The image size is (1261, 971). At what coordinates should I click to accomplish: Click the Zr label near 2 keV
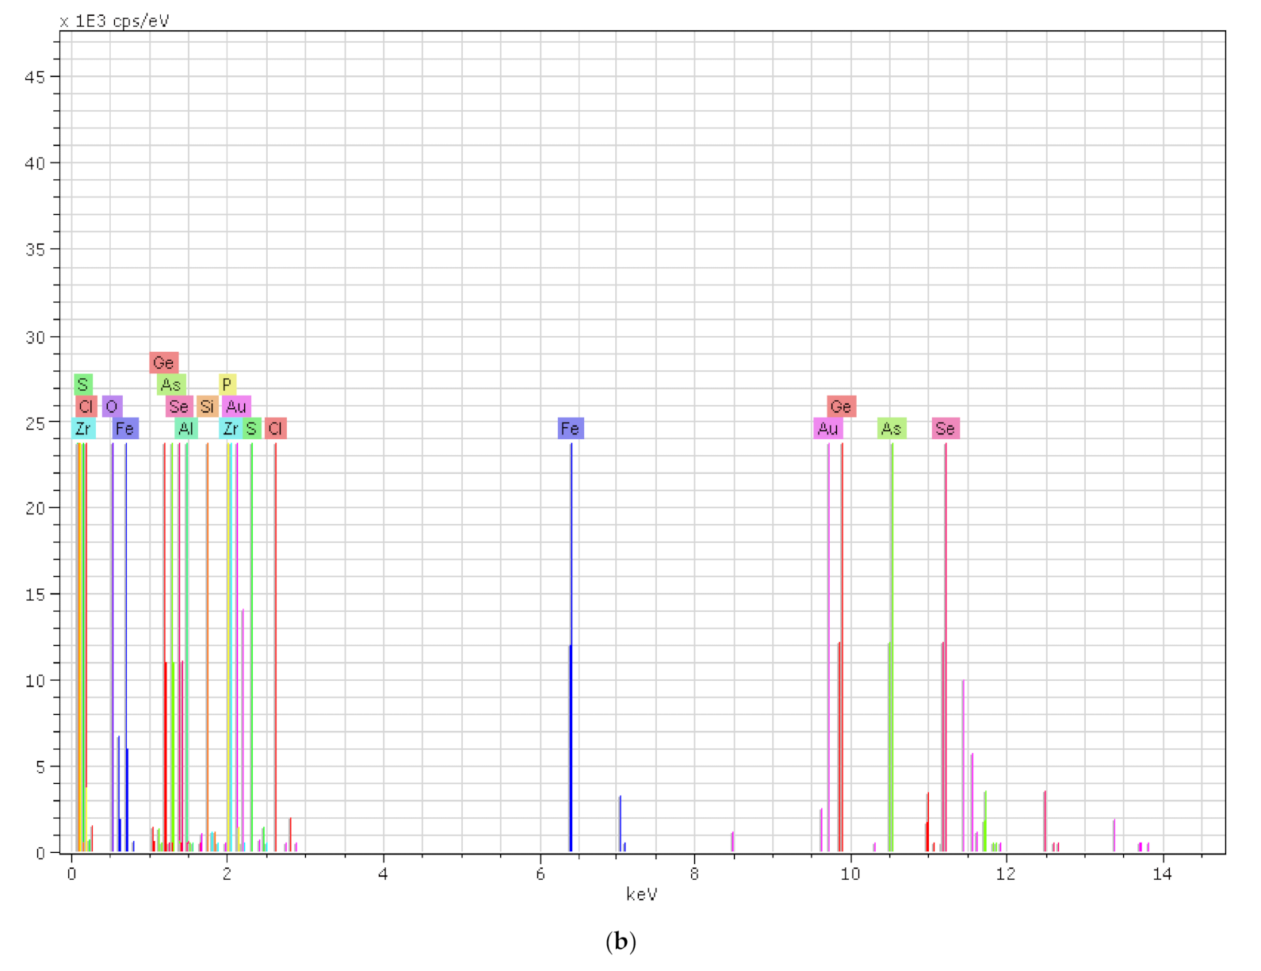230,429
